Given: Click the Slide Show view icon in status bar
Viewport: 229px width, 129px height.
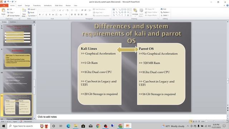Looking at the screenshot, I should click(199, 121).
